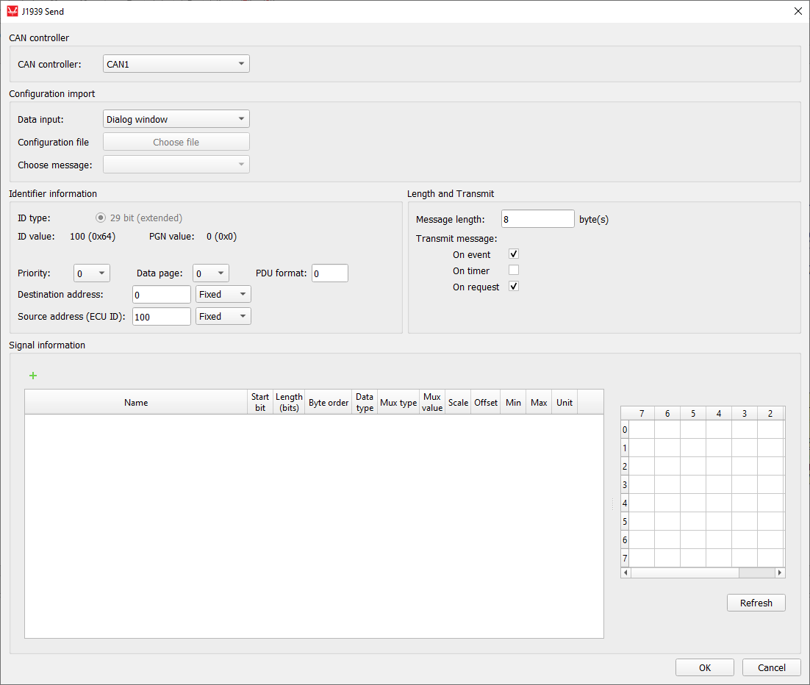Open the Data page dropdown
This screenshot has width=810, height=685.
pos(211,273)
